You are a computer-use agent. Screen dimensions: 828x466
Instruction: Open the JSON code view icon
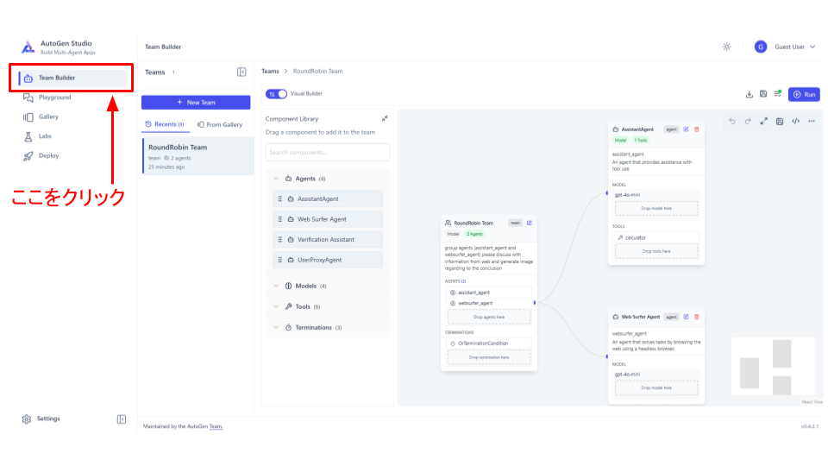click(x=795, y=122)
